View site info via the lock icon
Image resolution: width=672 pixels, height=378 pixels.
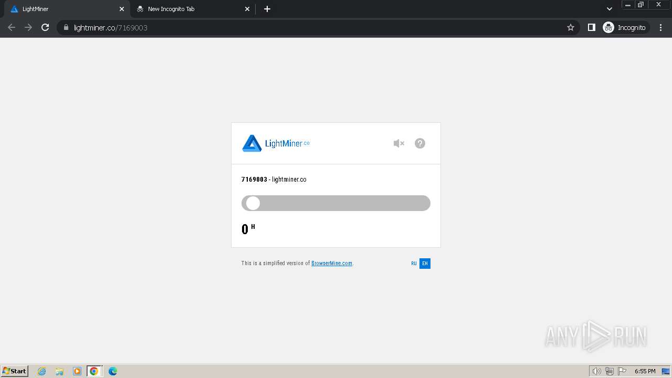click(66, 27)
